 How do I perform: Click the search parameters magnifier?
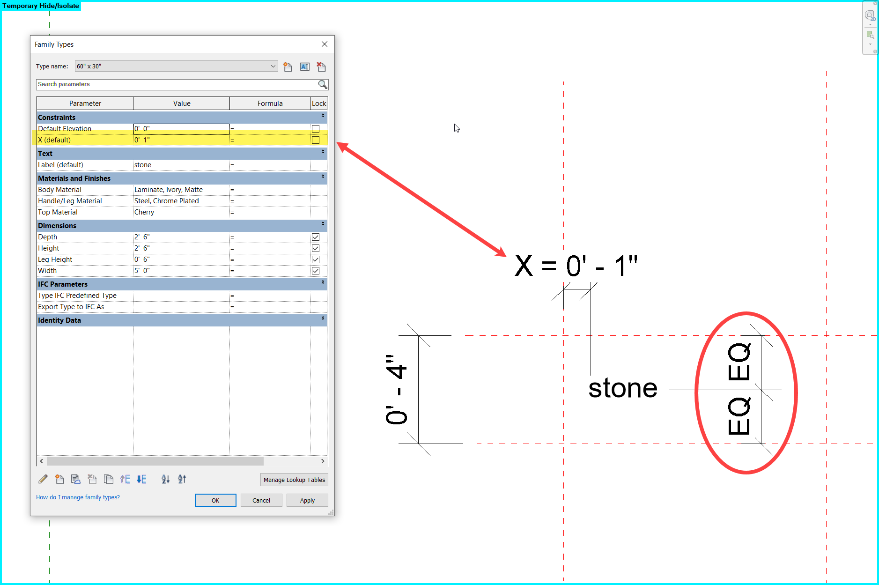click(322, 84)
